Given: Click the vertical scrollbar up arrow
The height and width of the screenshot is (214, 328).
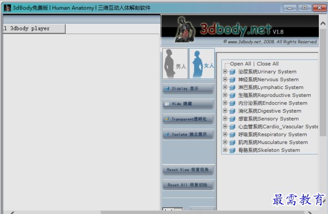Looking at the screenshot, I should click(x=323, y=23).
